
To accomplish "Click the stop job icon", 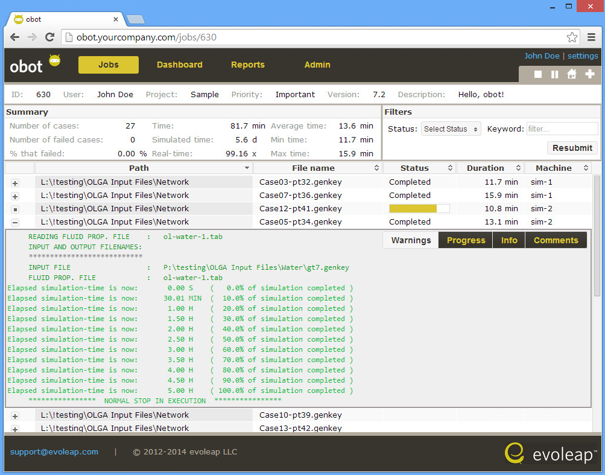I will [x=538, y=74].
